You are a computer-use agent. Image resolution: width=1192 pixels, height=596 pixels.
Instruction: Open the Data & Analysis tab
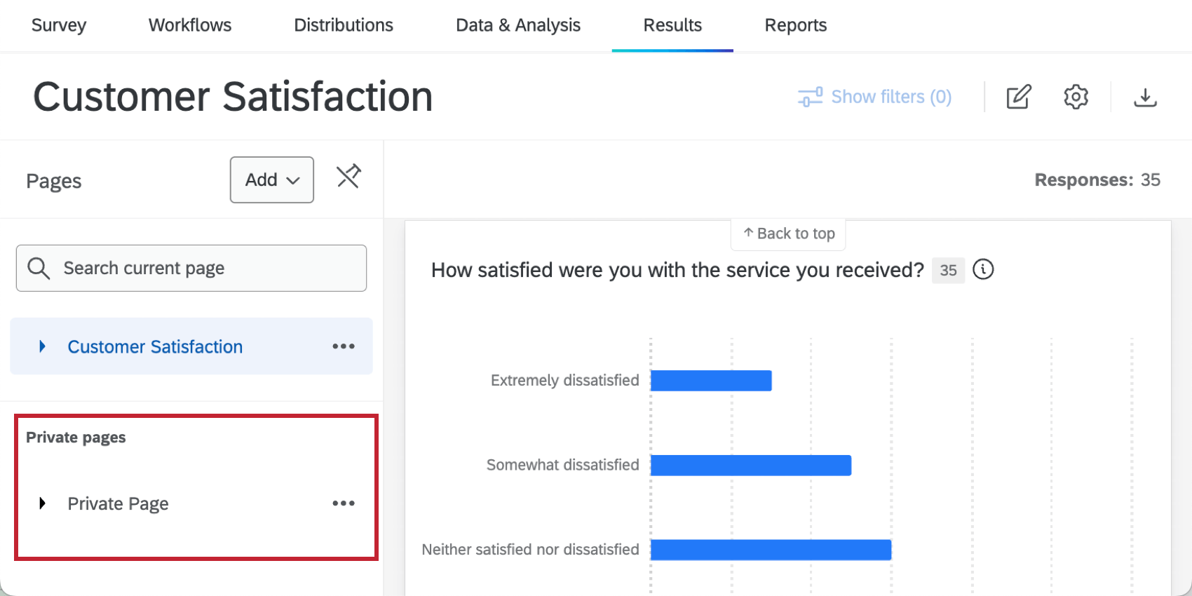pos(518,25)
